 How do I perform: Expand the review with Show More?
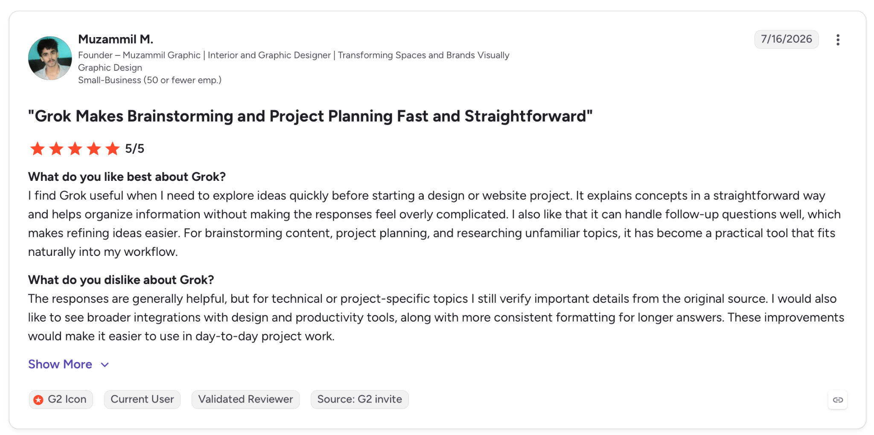point(60,364)
